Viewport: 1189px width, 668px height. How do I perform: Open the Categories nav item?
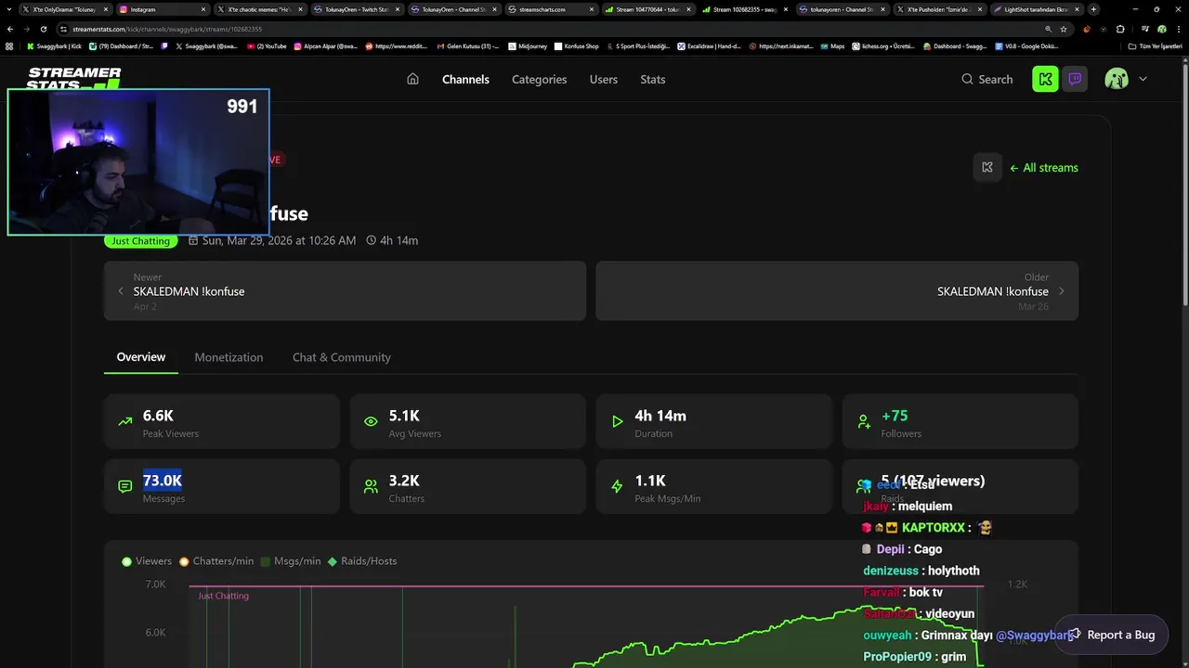pyautogui.click(x=539, y=80)
